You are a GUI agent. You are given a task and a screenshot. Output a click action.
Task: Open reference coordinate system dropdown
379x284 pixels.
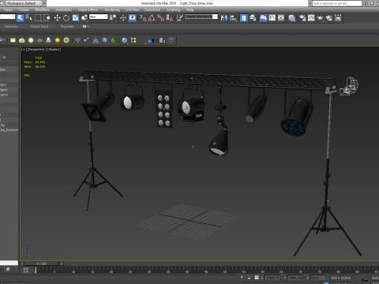[x=99, y=17]
